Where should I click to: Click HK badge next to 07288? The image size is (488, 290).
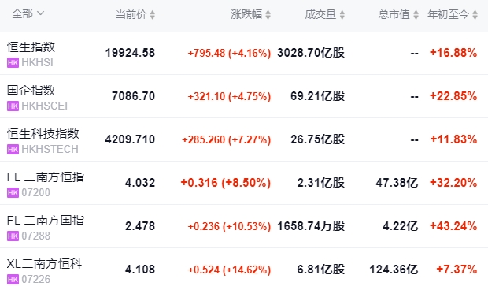coord(13,236)
